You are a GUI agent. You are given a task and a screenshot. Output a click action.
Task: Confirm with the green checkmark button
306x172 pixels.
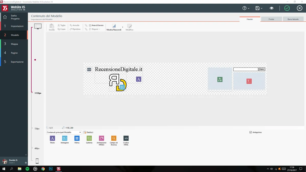(287, 8)
